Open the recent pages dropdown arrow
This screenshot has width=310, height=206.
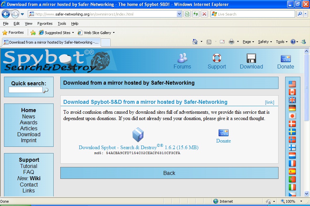click(22, 14)
